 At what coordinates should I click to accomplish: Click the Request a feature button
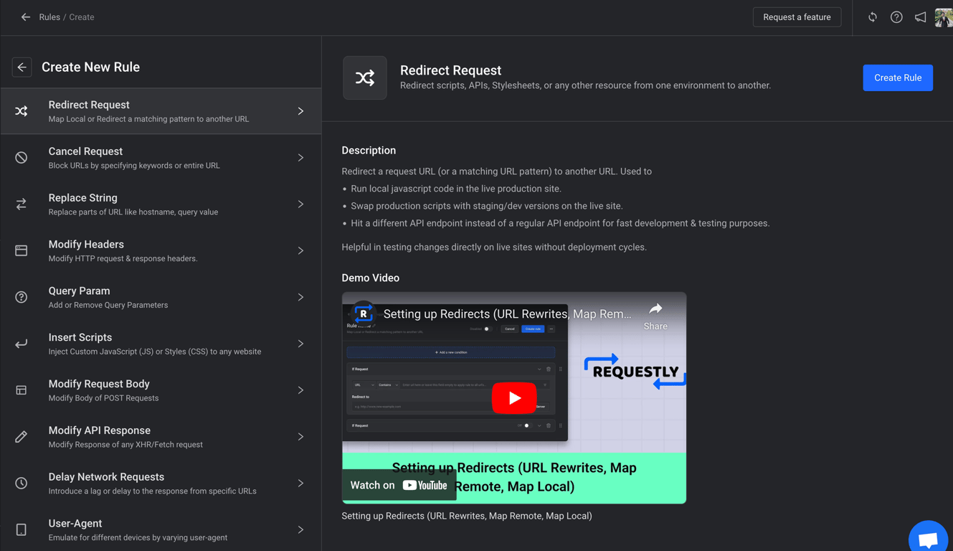pyautogui.click(x=797, y=17)
